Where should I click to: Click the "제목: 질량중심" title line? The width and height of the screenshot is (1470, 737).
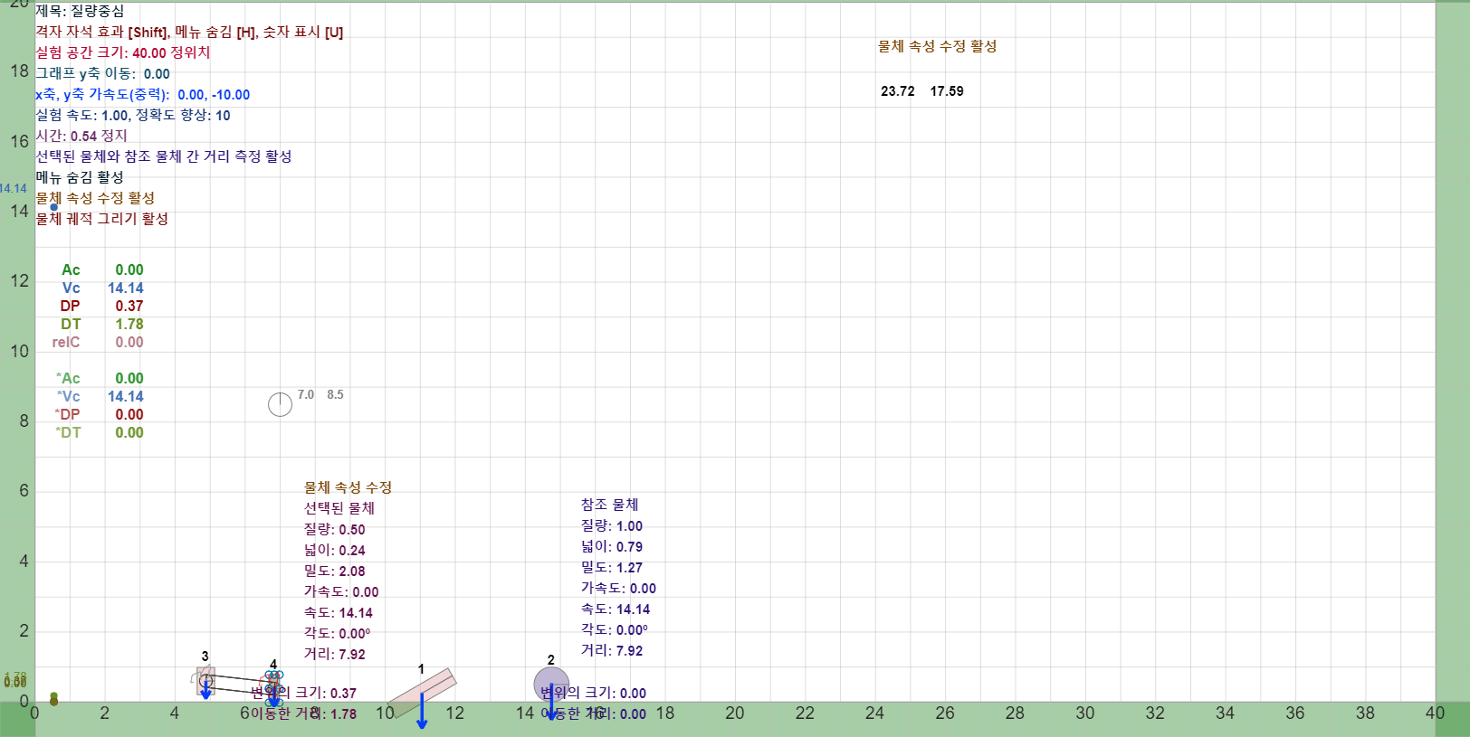(80, 11)
